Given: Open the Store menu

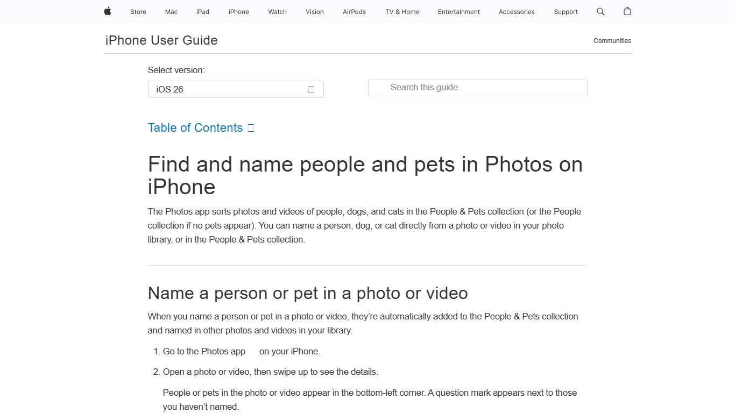Looking at the screenshot, I should coord(138,11).
